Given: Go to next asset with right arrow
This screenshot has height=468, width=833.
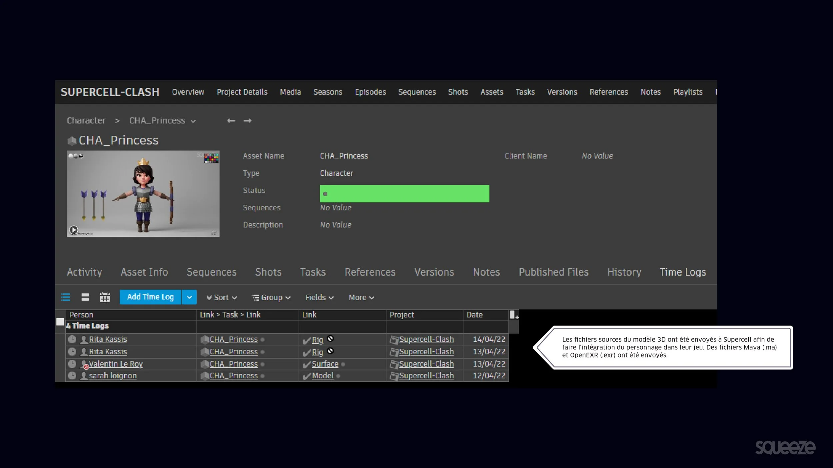Looking at the screenshot, I should (247, 120).
